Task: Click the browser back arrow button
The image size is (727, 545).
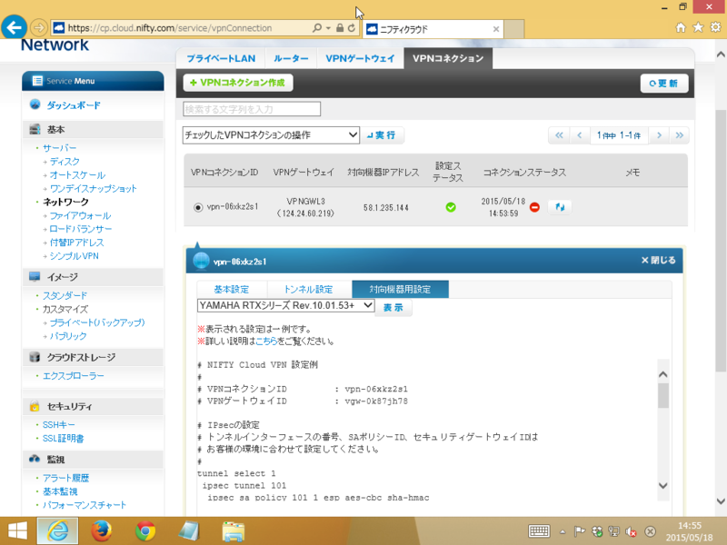Action: coord(14,28)
